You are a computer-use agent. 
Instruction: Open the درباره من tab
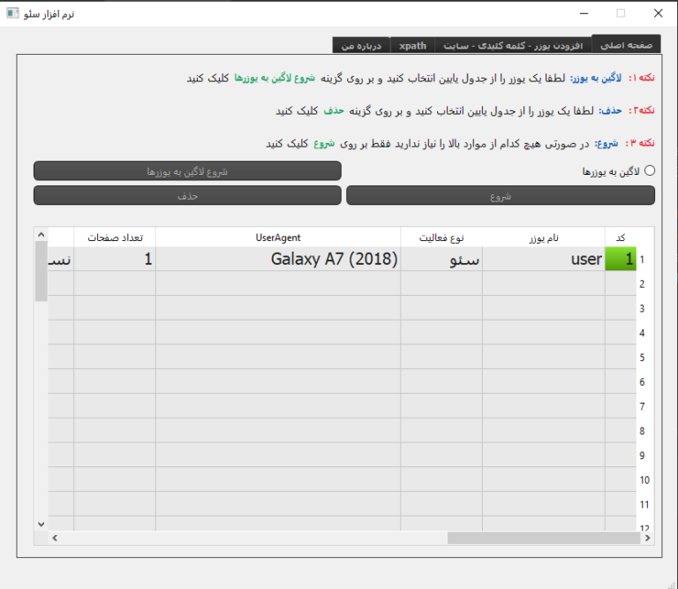(360, 45)
